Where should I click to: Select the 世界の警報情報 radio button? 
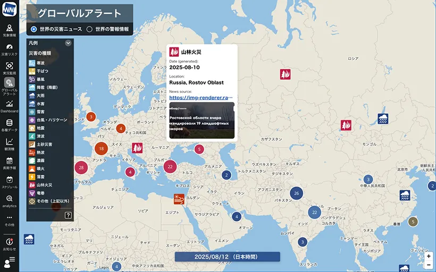[x=89, y=29]
